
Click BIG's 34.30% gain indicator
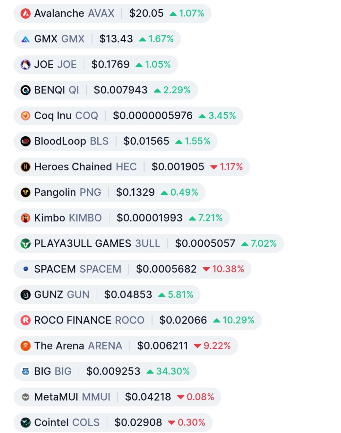click(x=168, y=371)
